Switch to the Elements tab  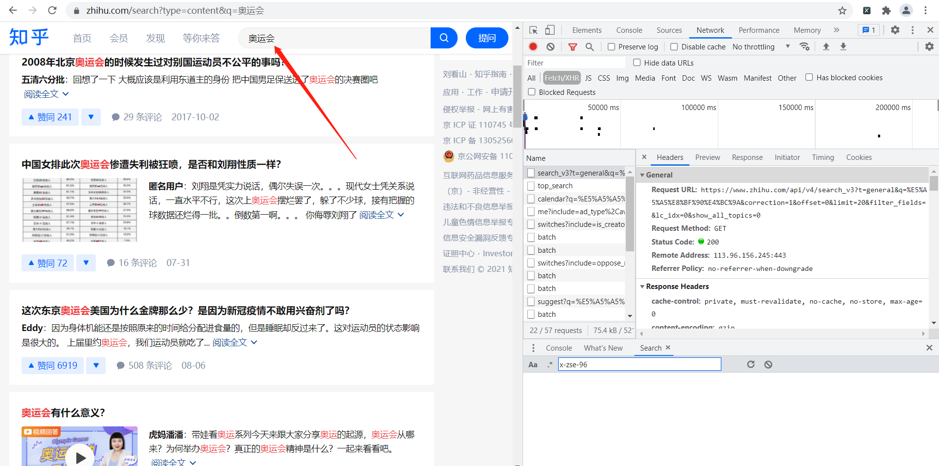(587, 30)
